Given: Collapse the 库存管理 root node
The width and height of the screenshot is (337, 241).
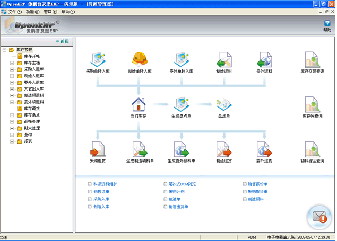Looking at the screenshot, I should coord(4,50).
